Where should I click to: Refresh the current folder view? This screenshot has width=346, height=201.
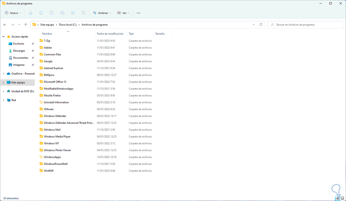pyautogui.click(x=261, y=25)
